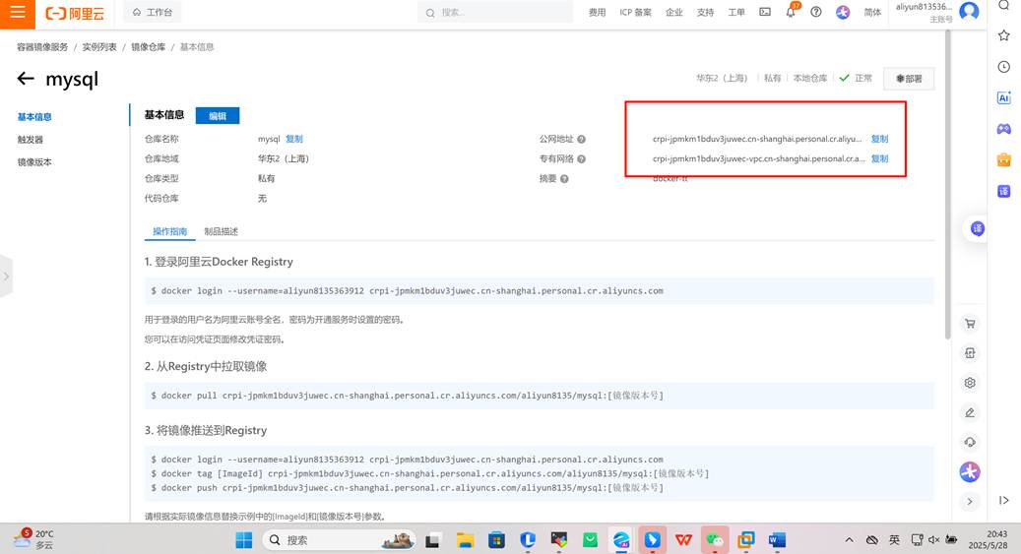Select 镜像版本 in left sidebar
Viewport: 1021px width, 554px height.
coord(34,162)
